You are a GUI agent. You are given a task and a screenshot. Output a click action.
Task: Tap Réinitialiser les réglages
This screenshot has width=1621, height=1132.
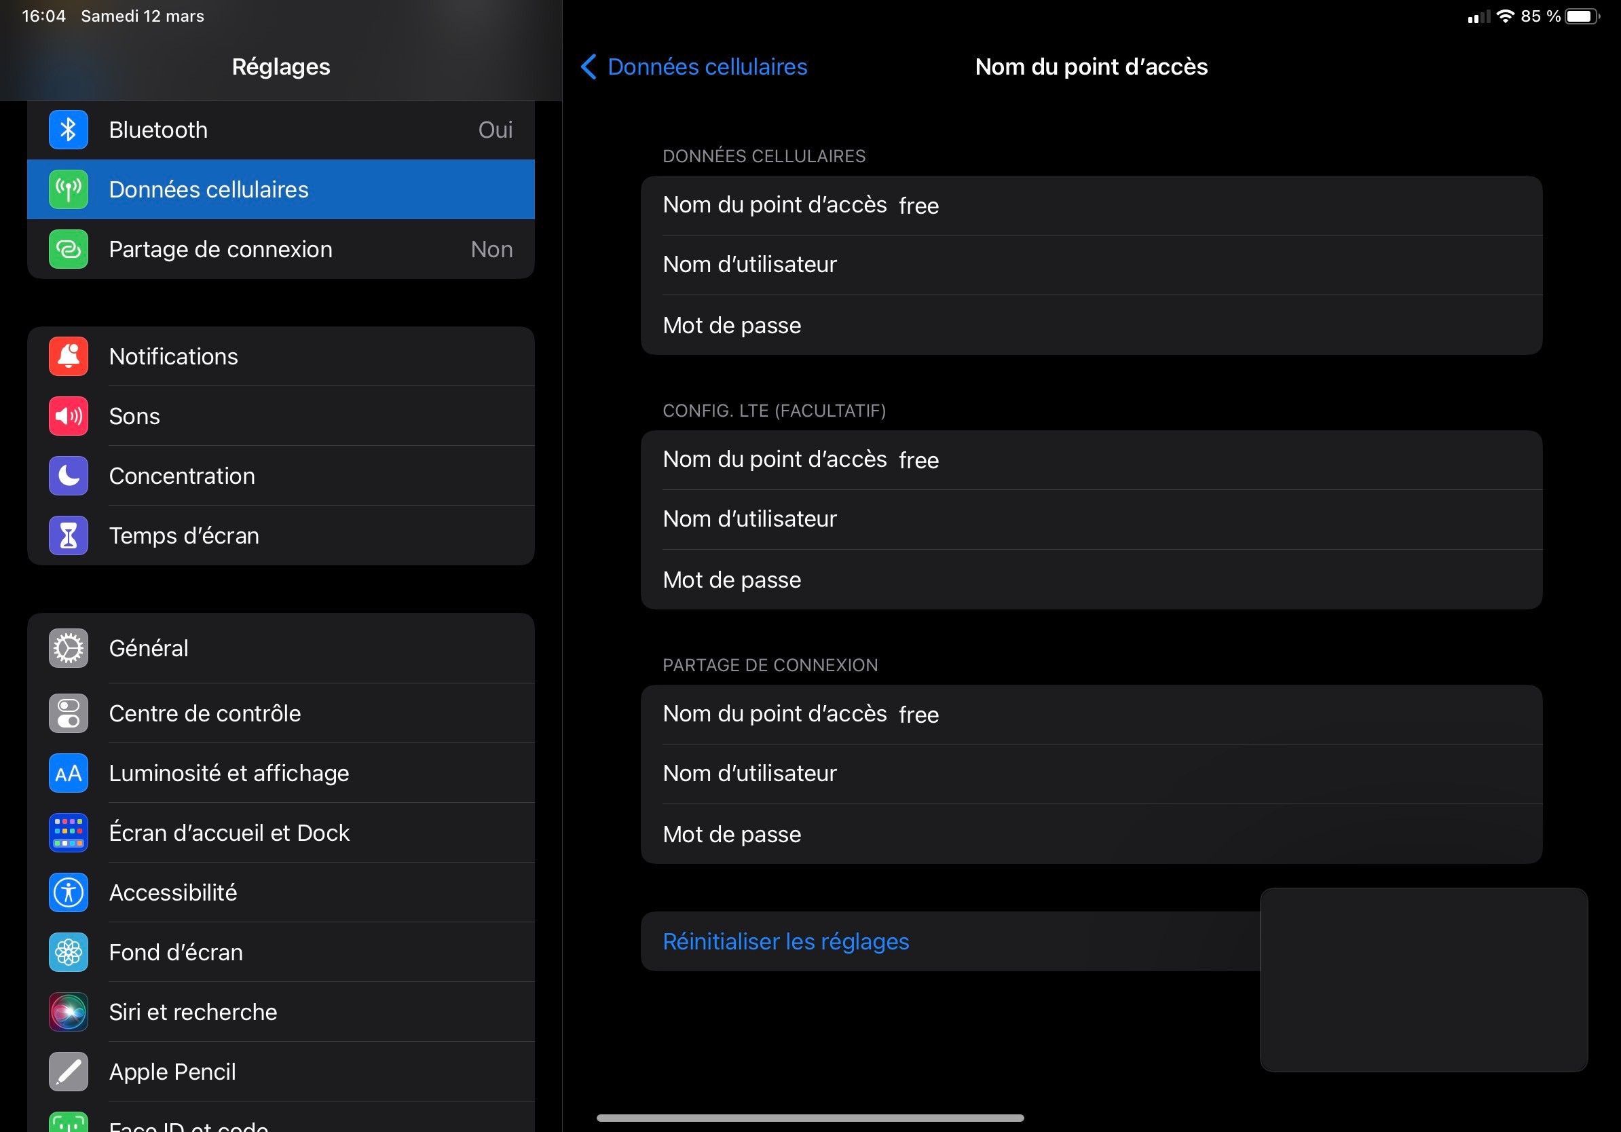pos(785,941)
